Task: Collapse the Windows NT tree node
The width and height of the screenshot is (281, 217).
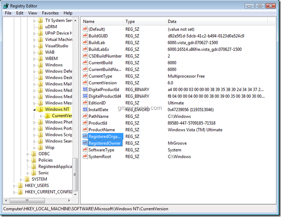Action: pos(35,109)
